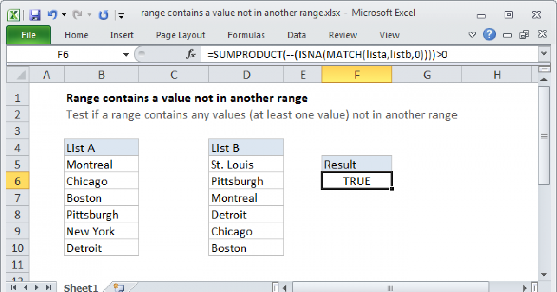Save the workbook from Quick Access Toolbar
This screenshot has height=292, width=557.
click(x=35, y=13)
